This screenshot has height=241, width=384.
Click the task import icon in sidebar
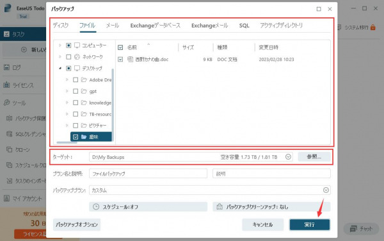point(9,181)
